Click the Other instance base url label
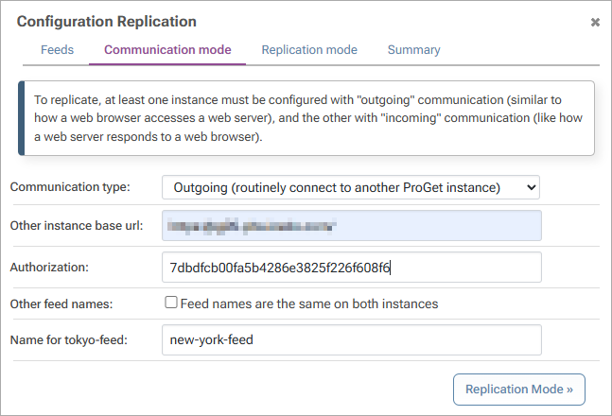This screenshot has height=416, width=612. click(x=77, y=226)
